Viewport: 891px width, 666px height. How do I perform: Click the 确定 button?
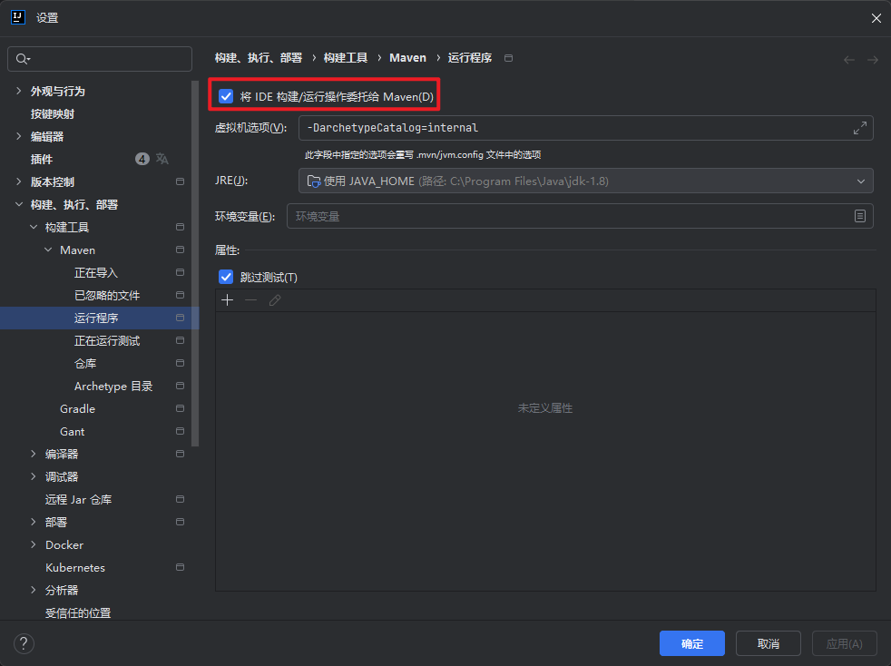pyautogui.click(x=692, y=644)
